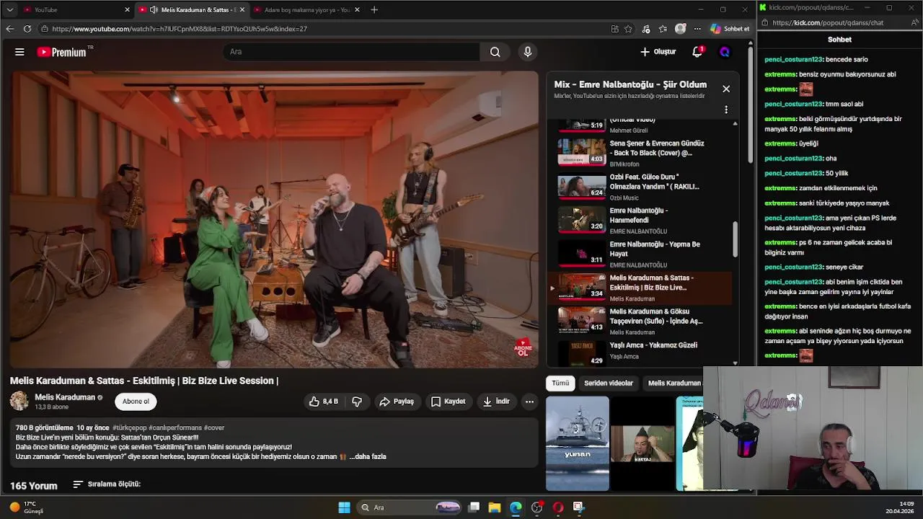This screenshot has height=519, width=923.
Task: Like the video with thumbs up
Action: click(323, 402)
